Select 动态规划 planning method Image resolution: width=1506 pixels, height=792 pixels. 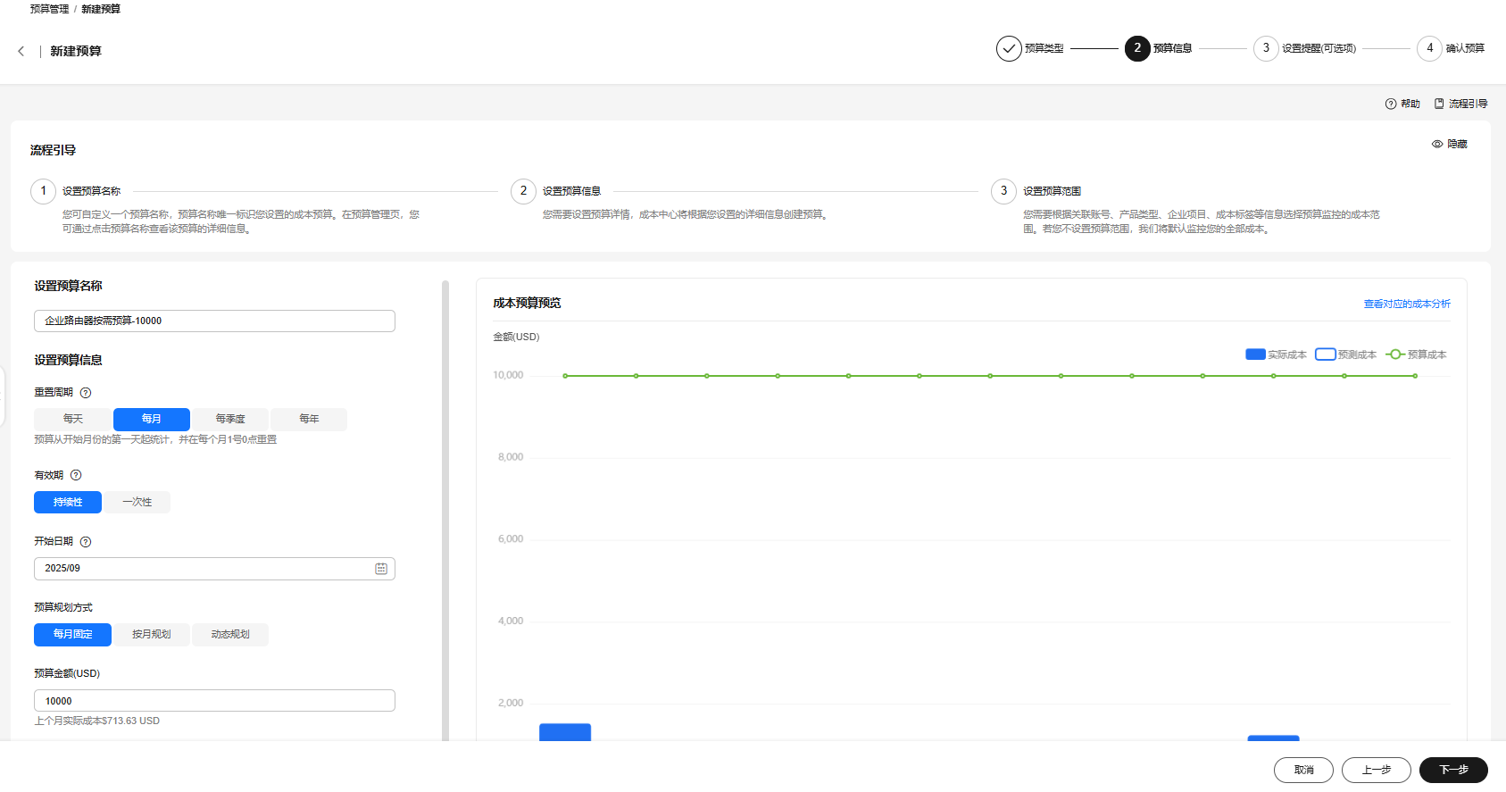(x=230, y=635)
